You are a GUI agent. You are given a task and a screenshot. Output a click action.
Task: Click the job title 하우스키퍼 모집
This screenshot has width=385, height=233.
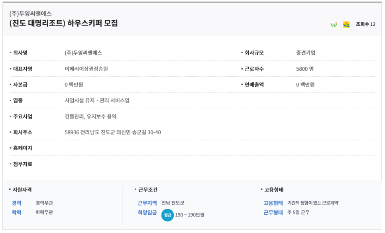coord(92,23)
